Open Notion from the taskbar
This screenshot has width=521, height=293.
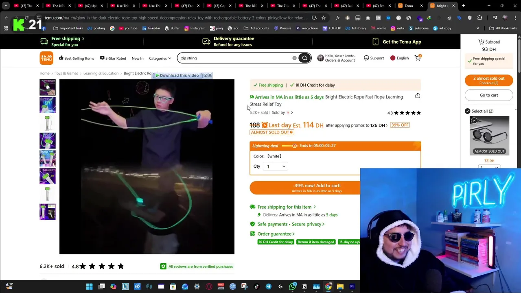coord(304,287)
